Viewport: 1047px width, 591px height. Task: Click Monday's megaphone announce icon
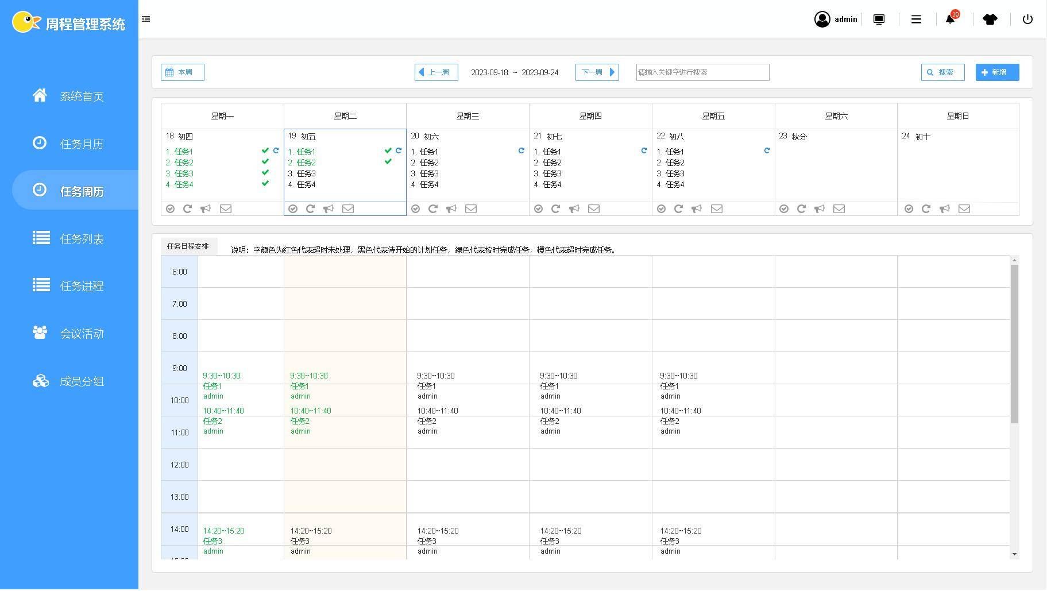(206, 209)
